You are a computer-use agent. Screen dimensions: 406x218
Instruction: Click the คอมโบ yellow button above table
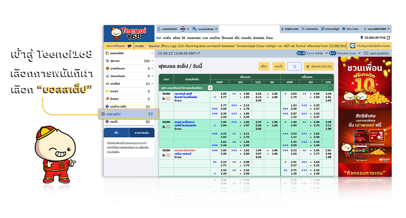pyautogui.click(x=279, y=66)
